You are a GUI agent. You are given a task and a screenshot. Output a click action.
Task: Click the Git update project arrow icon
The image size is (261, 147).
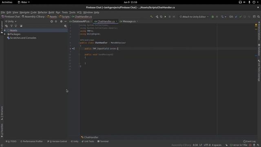pos(236,17)
